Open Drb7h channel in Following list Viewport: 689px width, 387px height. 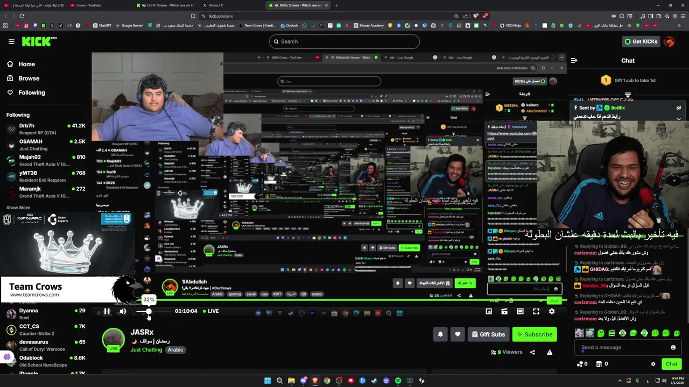(x=46, y=128)
